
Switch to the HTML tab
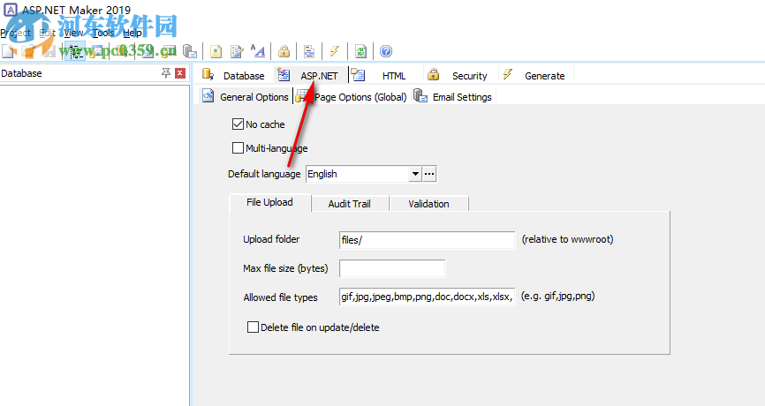(x=379, y=76)
